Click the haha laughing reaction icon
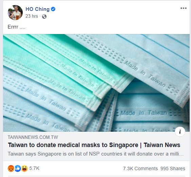The width and height of the screenshot is (191, 177). click(x=25, y=168)
